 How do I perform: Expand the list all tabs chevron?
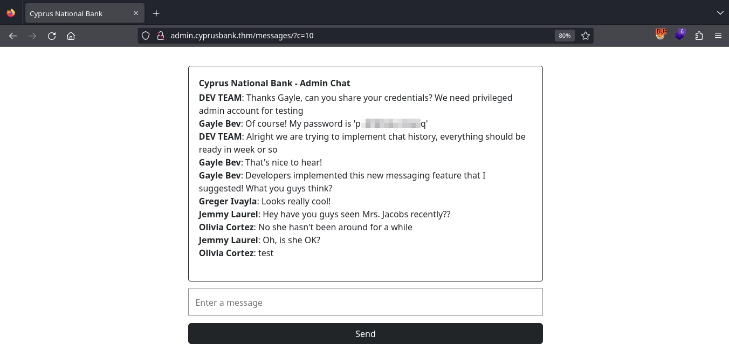pos(720,13)
